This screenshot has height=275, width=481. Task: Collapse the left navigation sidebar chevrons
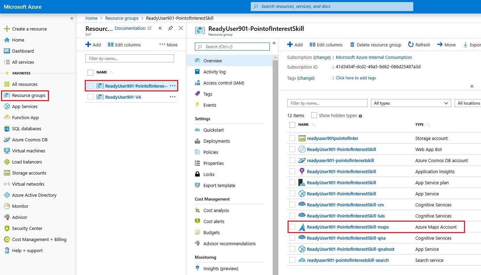coord(72,18)
